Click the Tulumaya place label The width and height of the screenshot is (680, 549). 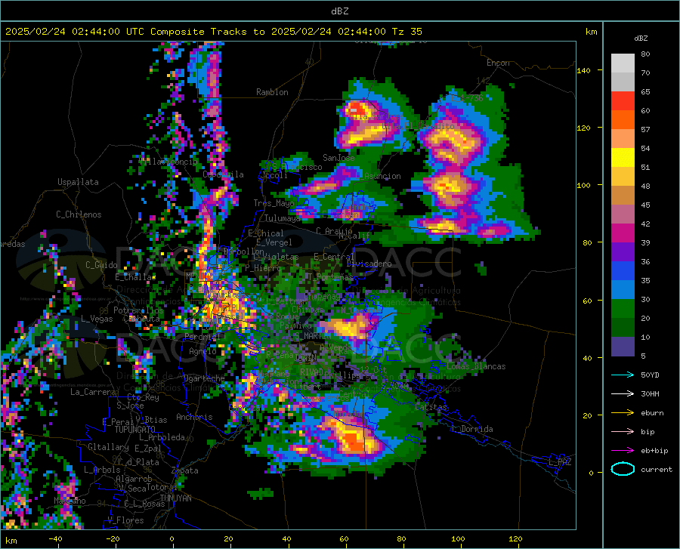tap(283, 218)
